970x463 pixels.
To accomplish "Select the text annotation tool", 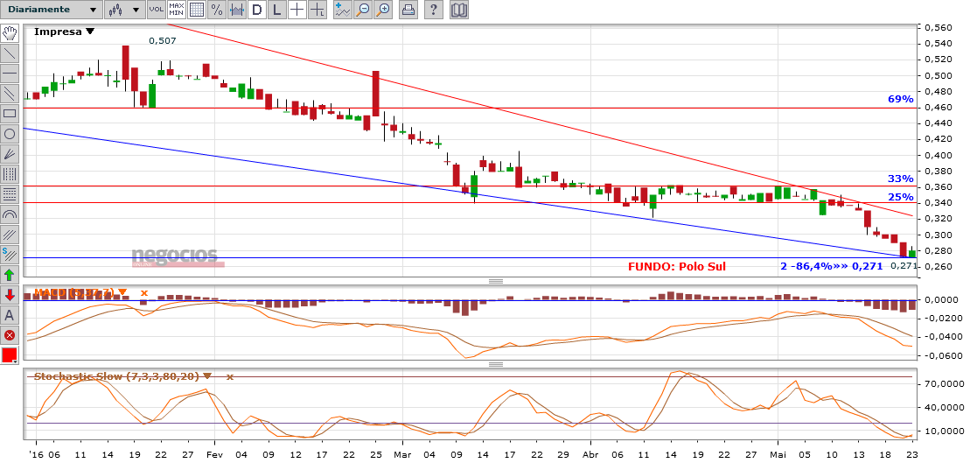I will [10, 315].
